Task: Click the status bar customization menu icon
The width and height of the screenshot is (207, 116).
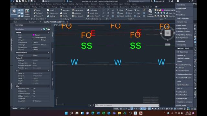Action: coord(195,109)
